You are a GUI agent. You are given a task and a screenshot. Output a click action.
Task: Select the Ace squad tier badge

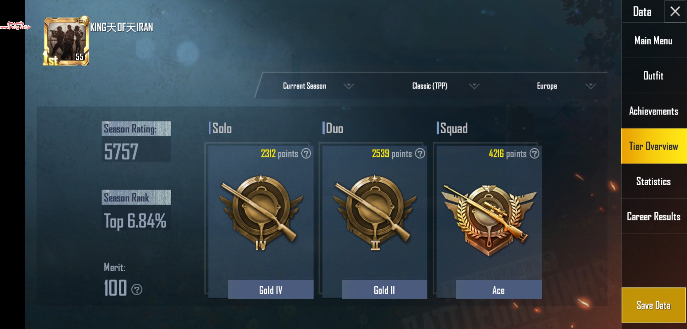489,220
